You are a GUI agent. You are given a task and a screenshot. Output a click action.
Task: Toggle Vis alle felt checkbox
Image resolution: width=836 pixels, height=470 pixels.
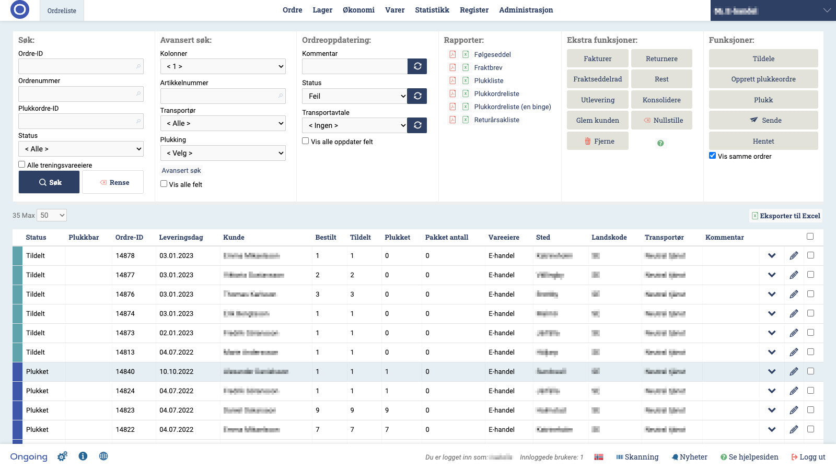[x=164, y=184]
